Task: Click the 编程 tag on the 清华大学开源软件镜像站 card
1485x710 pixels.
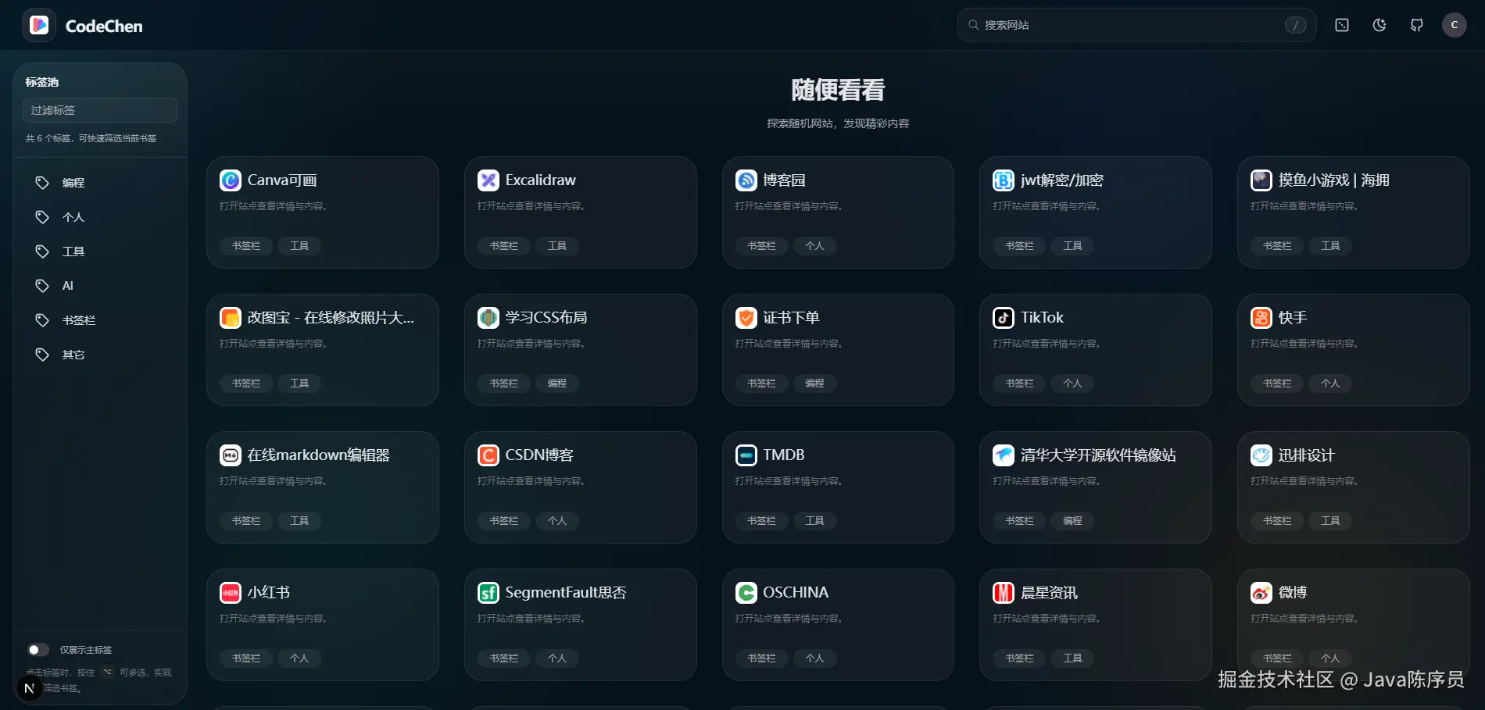Action: coord(1072,521)
